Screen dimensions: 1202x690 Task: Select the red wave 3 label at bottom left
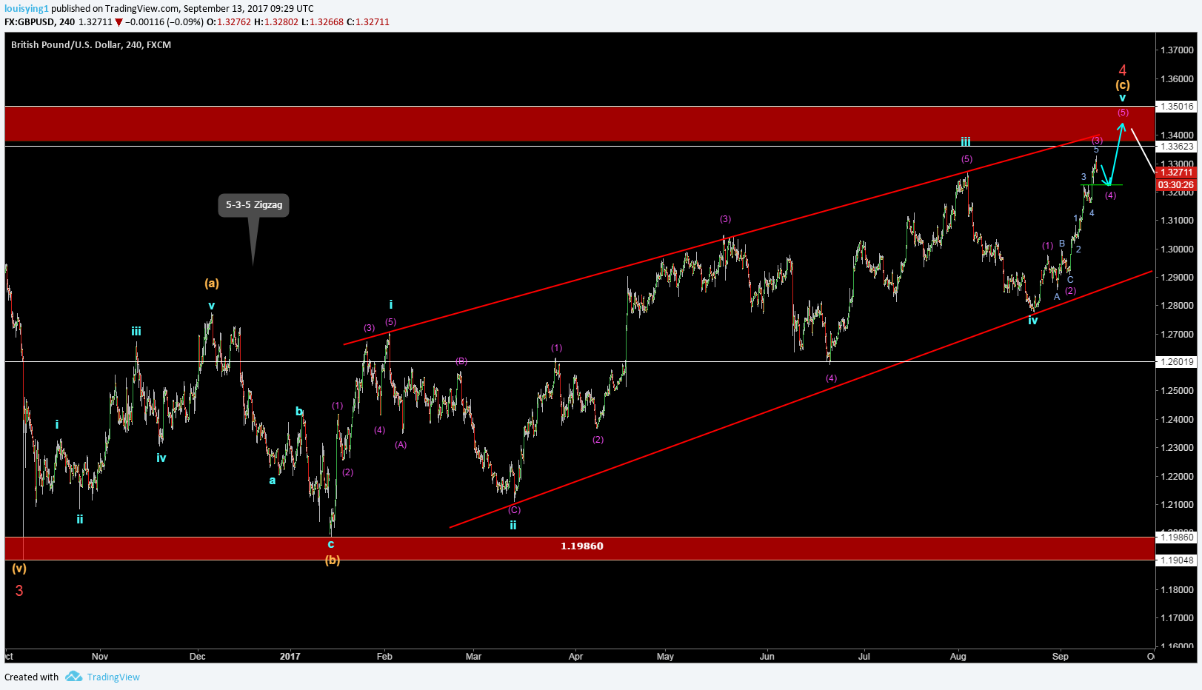click(19, 591)
